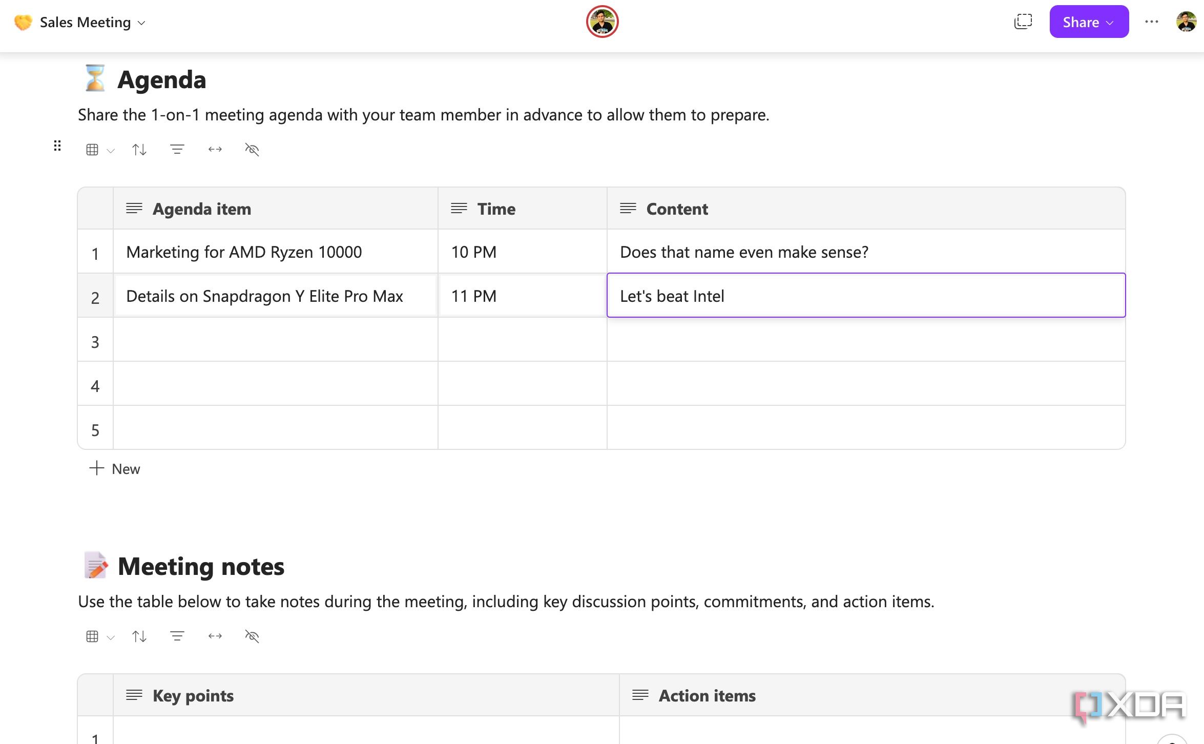Open the profile account avatar top right
Screen dimensions: 1204x744
[x=1186, y=22]
